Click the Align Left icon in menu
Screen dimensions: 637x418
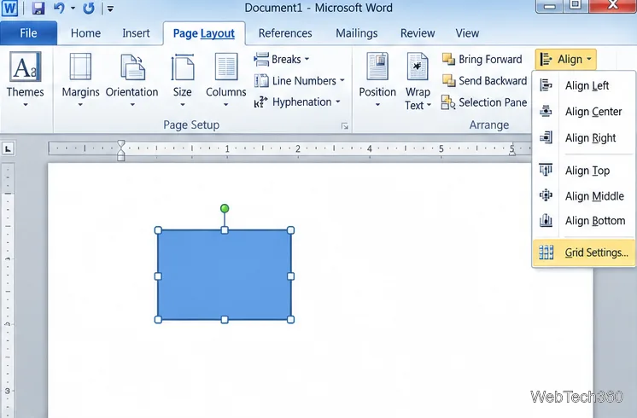[x=546, y=85]
